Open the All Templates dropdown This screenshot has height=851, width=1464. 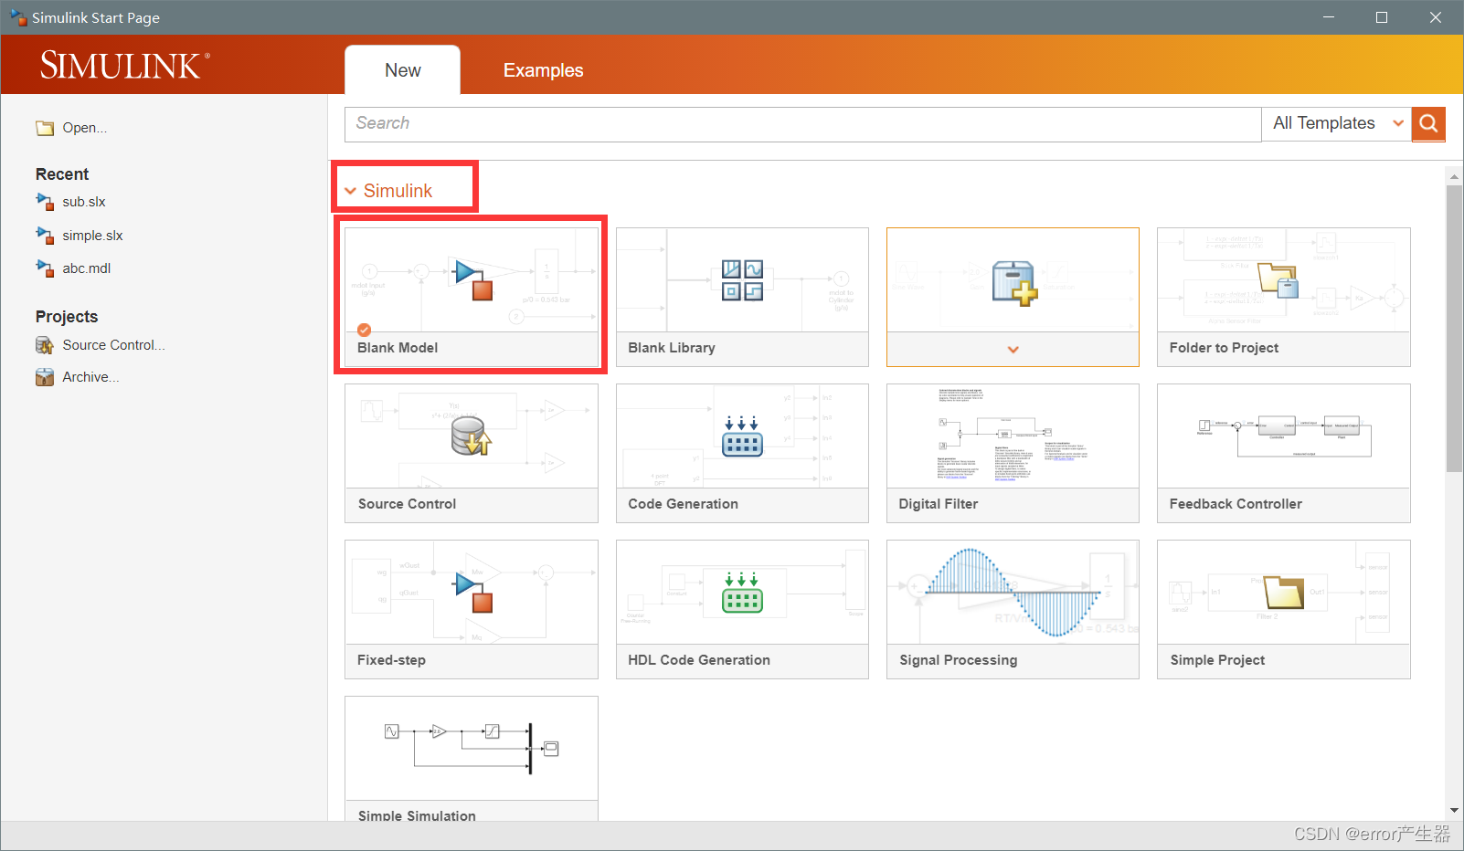pos(1336,123)
